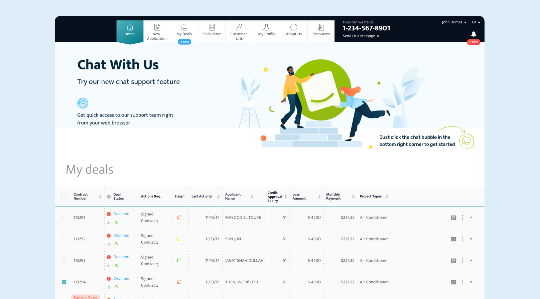Image resolution: width=540 pixels, height=299 pixels.
Task: Open the Resources page
Action: (321, 30)
